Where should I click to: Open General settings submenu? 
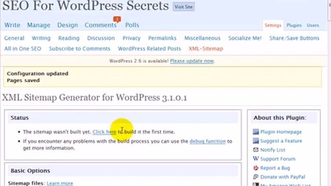[x=14, y=38]
